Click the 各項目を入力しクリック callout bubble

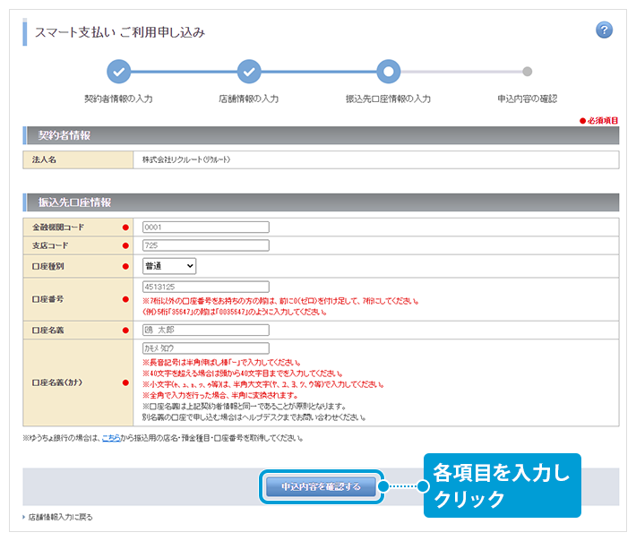click(x=502, y=485)
